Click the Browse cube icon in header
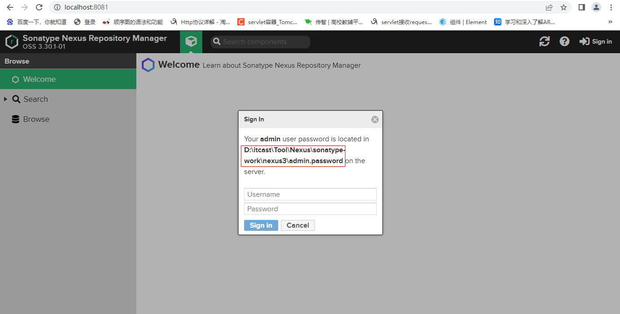This screenshot has height=314, width=620. point(191,42)
